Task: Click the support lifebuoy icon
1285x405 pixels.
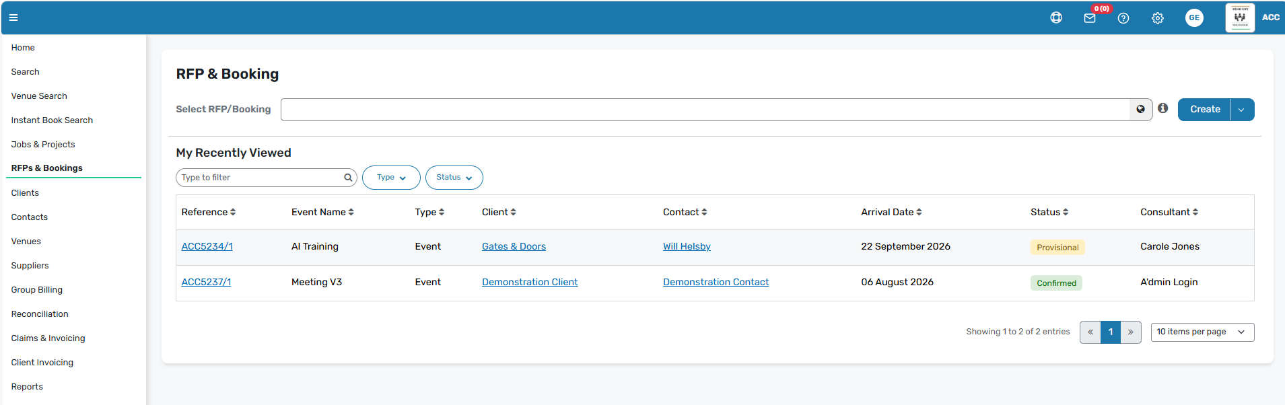Action: 1056,17
